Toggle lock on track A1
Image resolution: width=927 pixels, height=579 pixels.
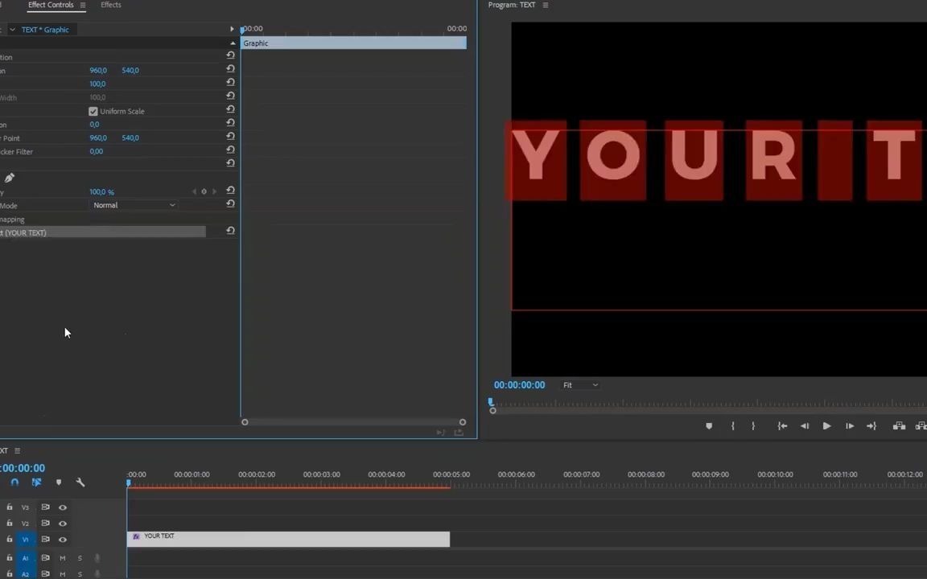(x=10, y=557)
